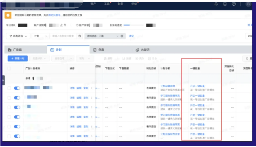Image resolution: width=256 pixels, height=147 pixels.
Task: Open the 学堂 menu
Action: (x=134, y=4)
